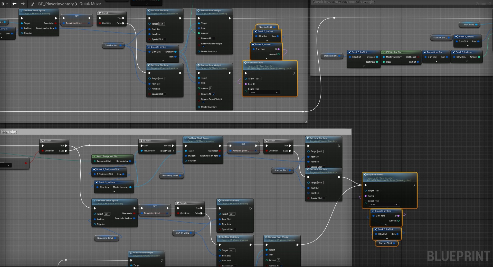Click the Is Not Valid execution pin
493x267 pixels.
click(x=173, y=151)
